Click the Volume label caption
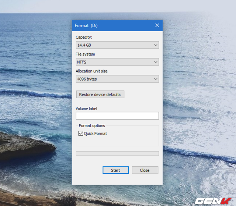 (86, 109)
